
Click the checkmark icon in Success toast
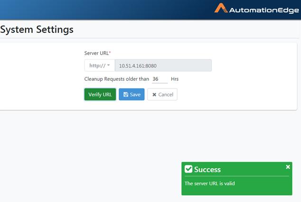[x=188, y=169]
